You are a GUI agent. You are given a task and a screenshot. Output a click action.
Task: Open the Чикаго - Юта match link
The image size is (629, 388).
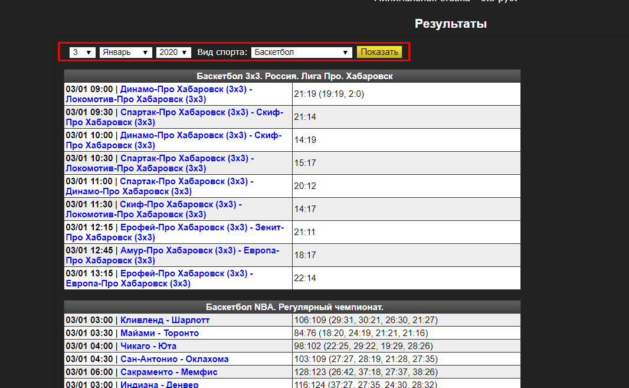coord(149,346)
